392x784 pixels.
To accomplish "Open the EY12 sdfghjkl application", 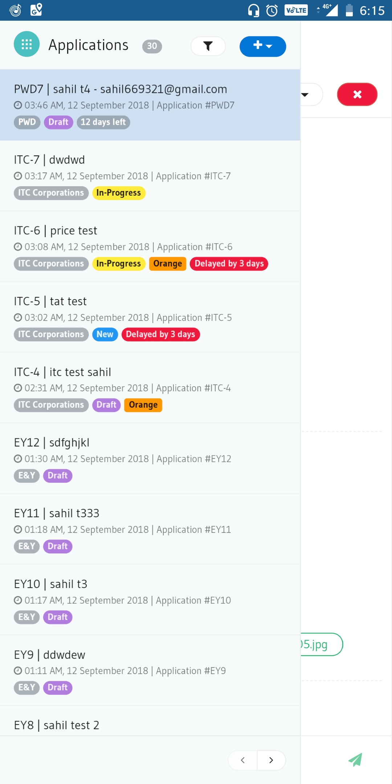I will click(150, 458).
